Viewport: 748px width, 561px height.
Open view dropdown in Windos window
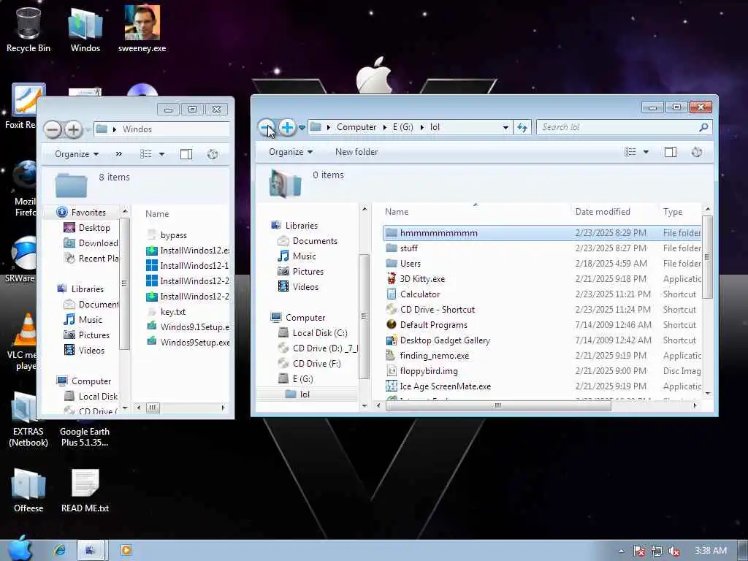tap(161, 154)
